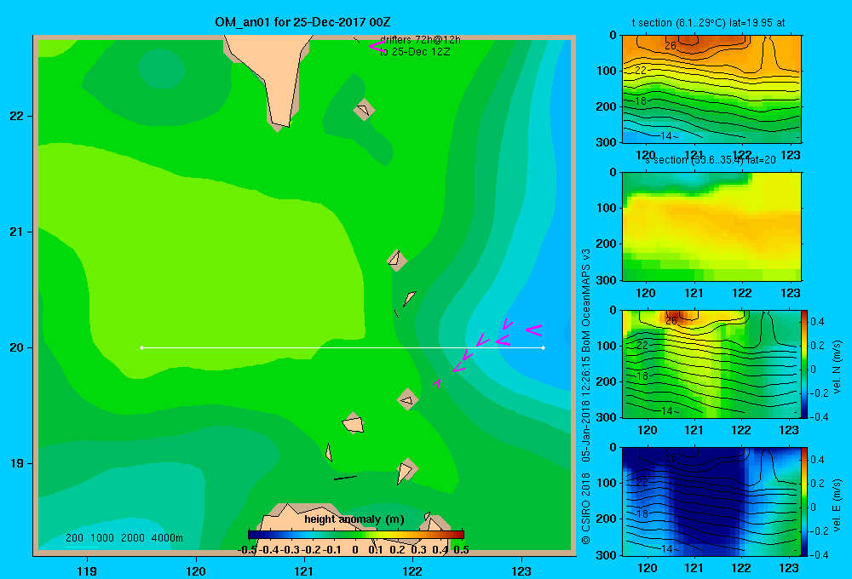
Task: Click the "vel. N (m/s)" axis label
Action: click(837, 366)
